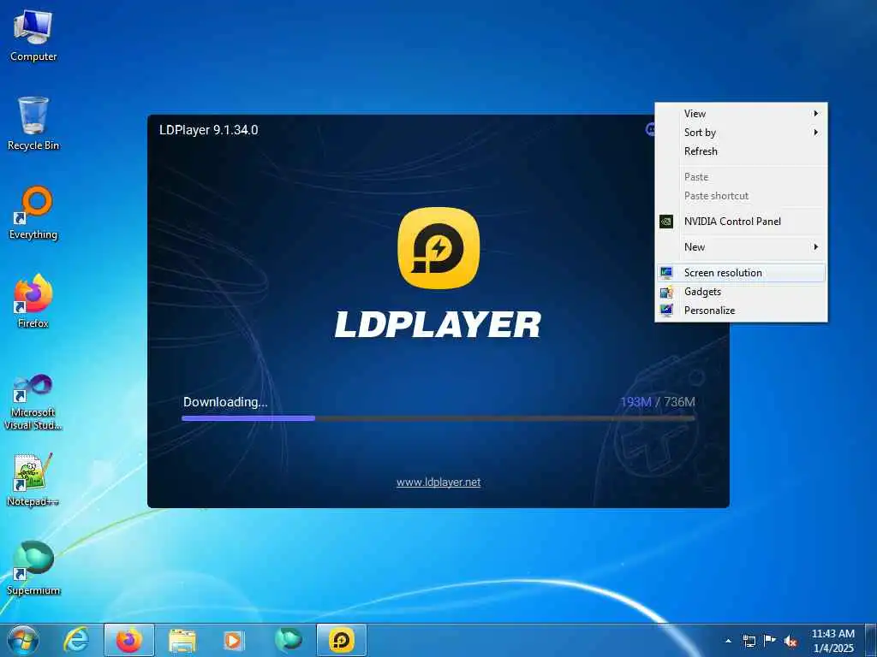Click the Screen resolution monitor icon
This screenshot has width=877, height=657.
click(666, 273)
